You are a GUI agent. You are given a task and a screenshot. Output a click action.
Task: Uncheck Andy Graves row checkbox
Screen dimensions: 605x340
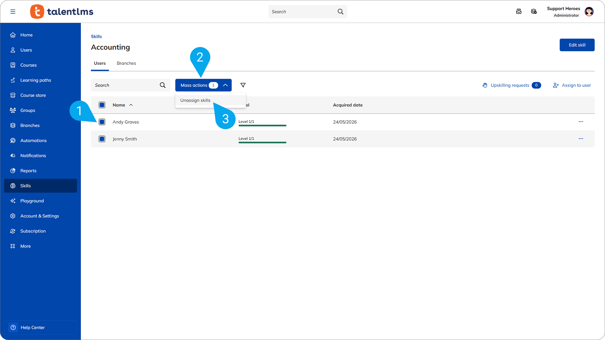coord(102,122)
